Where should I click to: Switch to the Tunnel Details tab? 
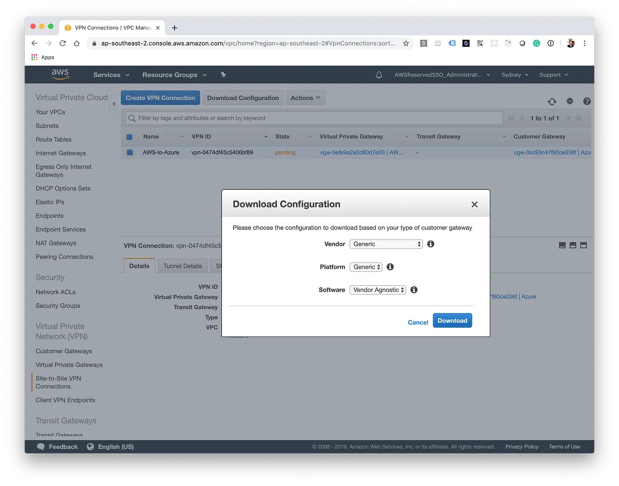[x=183, y=266]
